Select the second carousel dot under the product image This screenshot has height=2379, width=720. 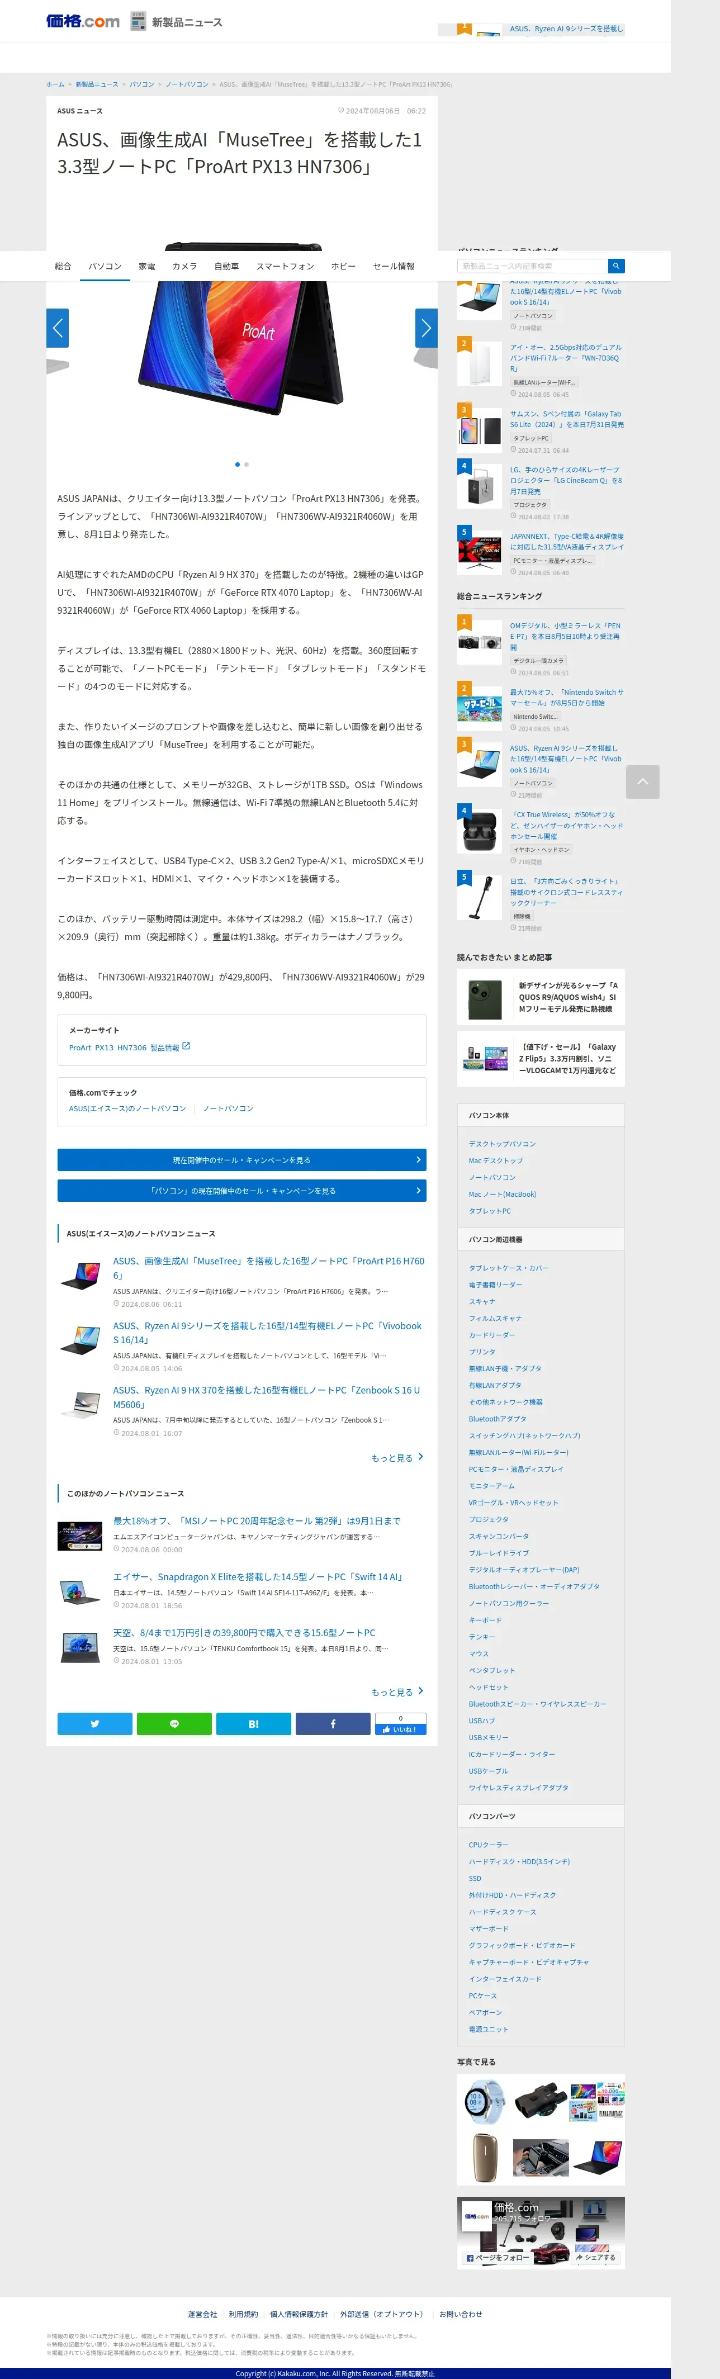tap(247, 465)
